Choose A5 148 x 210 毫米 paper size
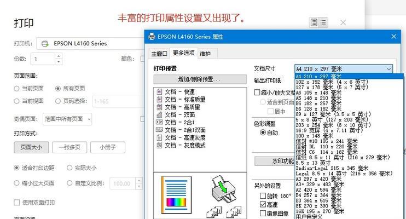Image resolution: width=406 pixels, height=219 pixels. click(x=349, y=98)
